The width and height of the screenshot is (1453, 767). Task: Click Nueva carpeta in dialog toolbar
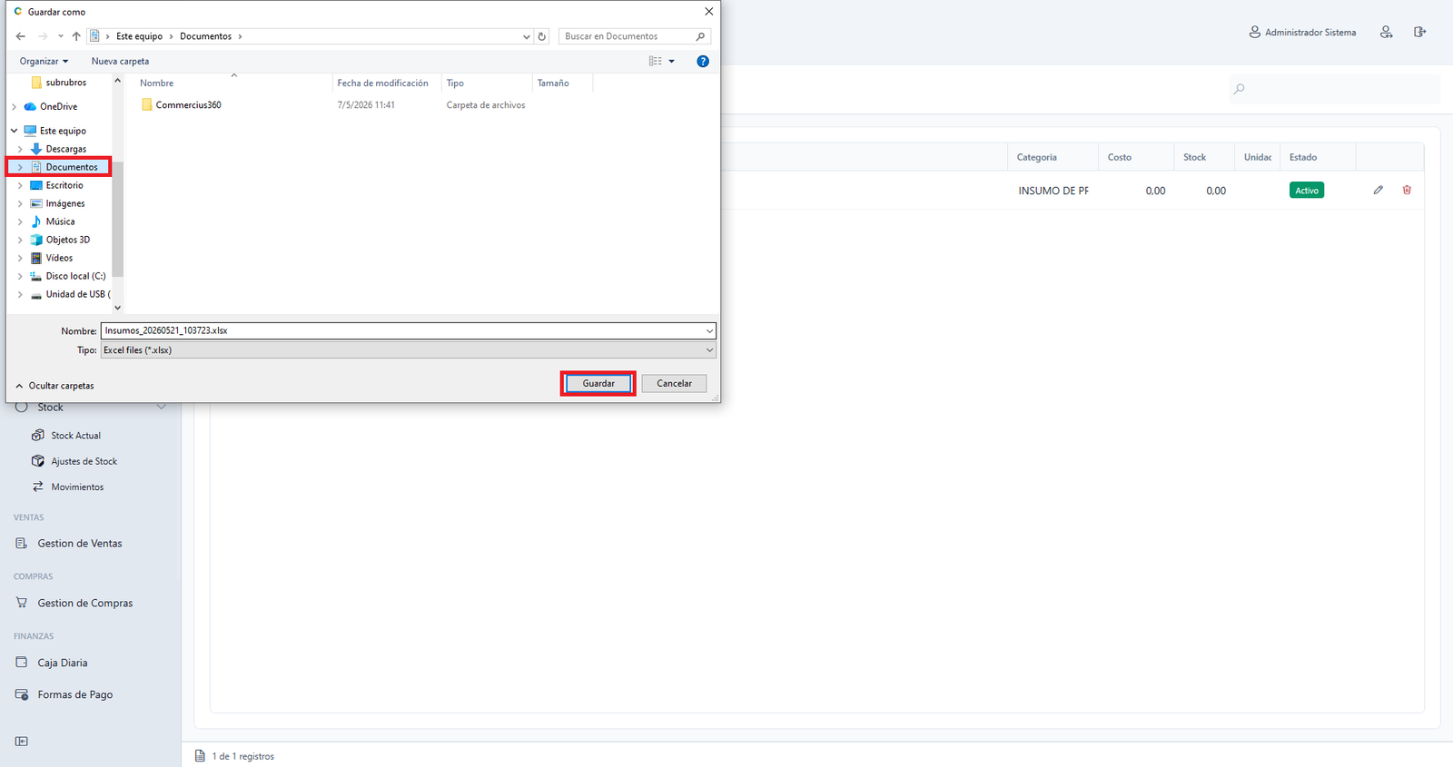pos(120,61)
